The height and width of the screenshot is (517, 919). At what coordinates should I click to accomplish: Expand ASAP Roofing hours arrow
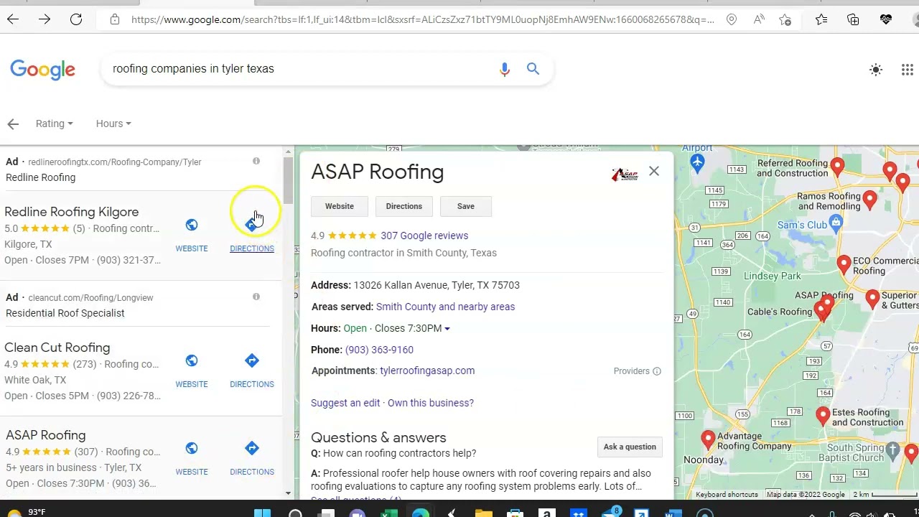click(447, 329)
